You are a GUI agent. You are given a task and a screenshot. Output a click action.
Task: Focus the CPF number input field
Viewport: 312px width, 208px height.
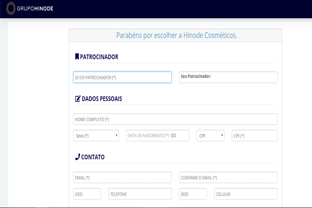point(254,136)
